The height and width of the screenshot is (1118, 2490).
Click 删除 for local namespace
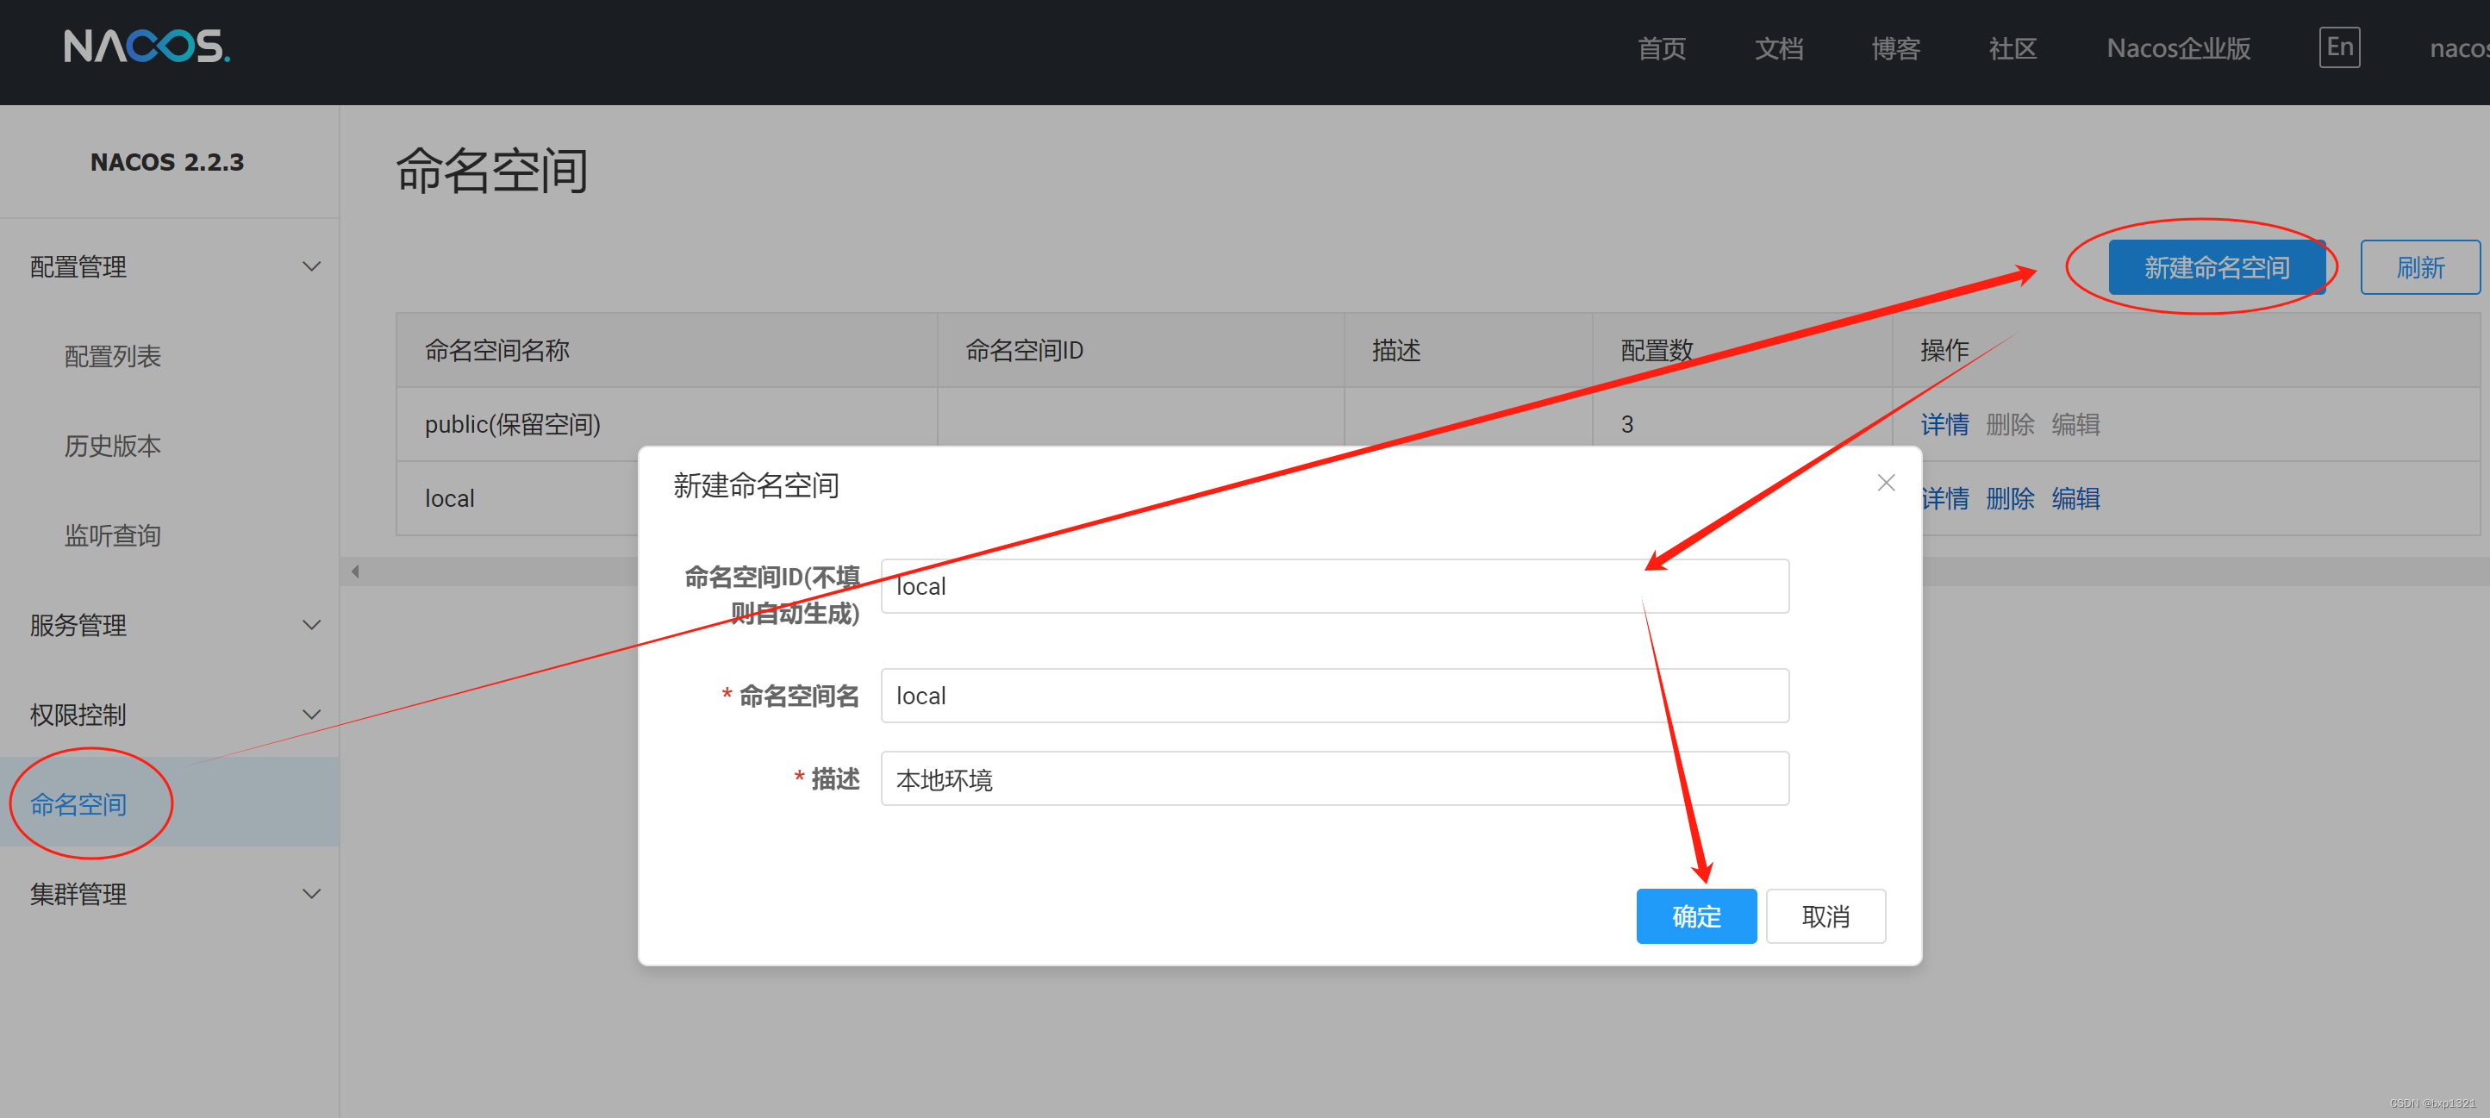click(2010, 498)
